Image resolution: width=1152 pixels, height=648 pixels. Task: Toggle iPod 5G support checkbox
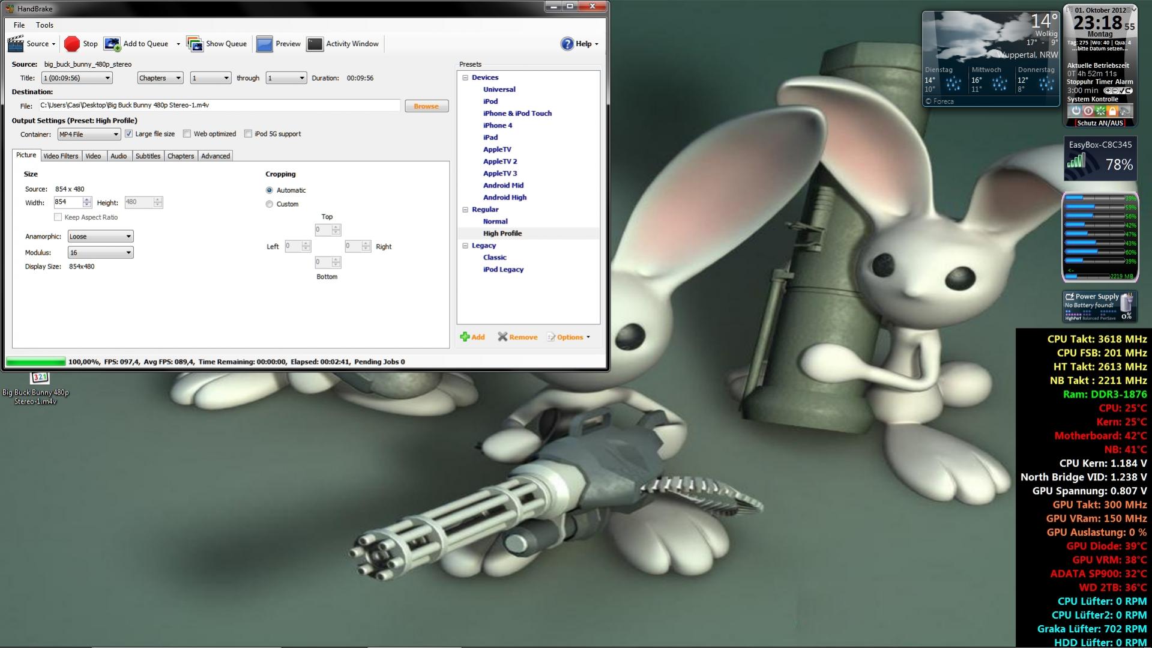coord(248,134)
